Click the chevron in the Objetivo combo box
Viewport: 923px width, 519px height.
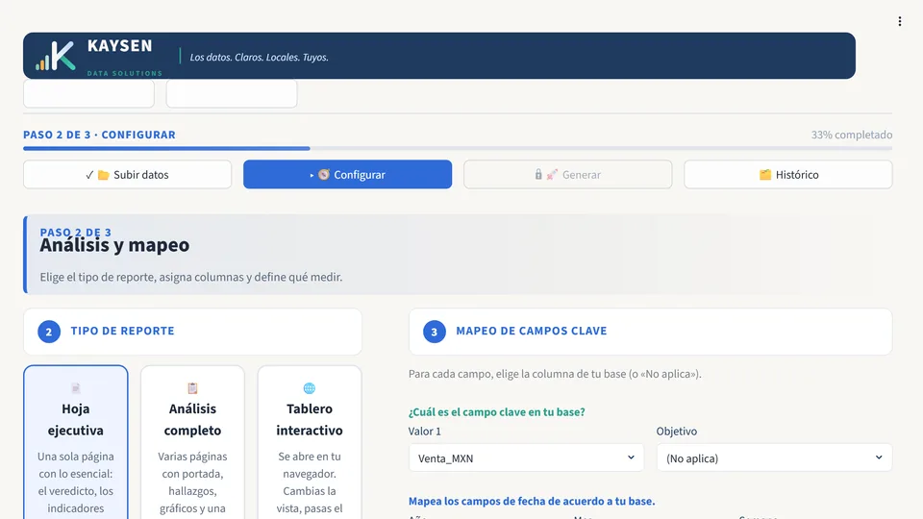coord(878,457)
